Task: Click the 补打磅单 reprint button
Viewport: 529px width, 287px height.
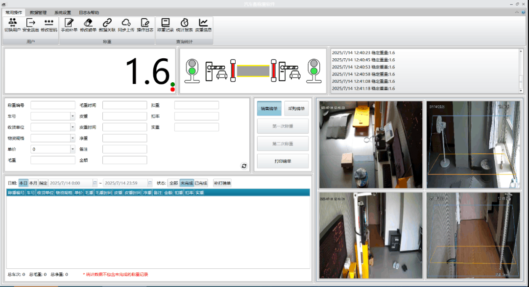Action: [x=222, y=183]
